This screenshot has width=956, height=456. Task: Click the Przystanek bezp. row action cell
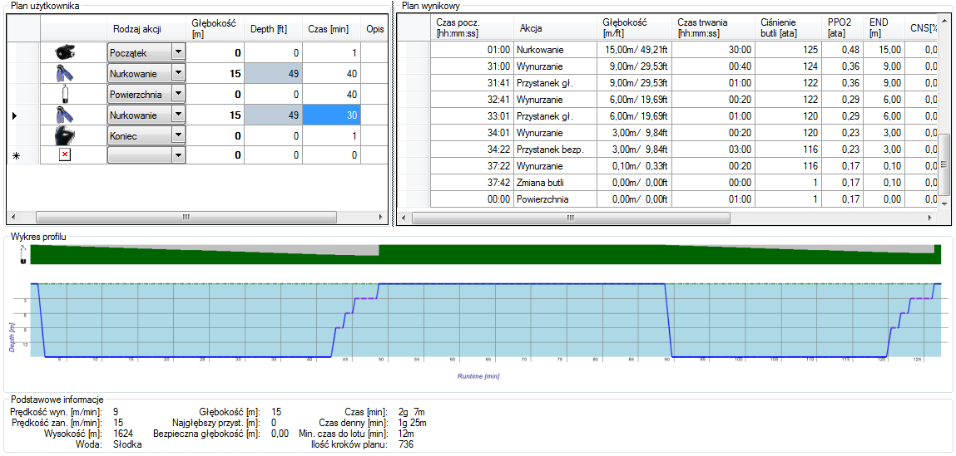[554, 150]
